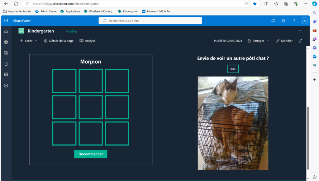Image resolution: width=319 pixels, height=181 pixels.
Task: Click the sidebar add plus icon
Action: pos(315,80)
